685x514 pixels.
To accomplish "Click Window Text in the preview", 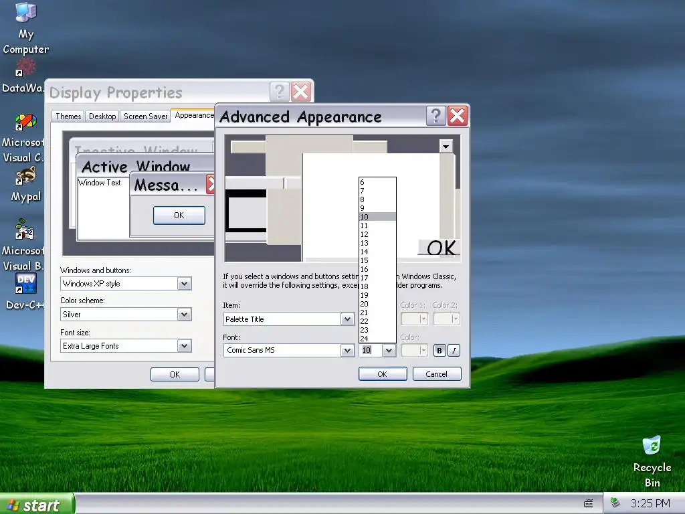I will coord(100,183).
